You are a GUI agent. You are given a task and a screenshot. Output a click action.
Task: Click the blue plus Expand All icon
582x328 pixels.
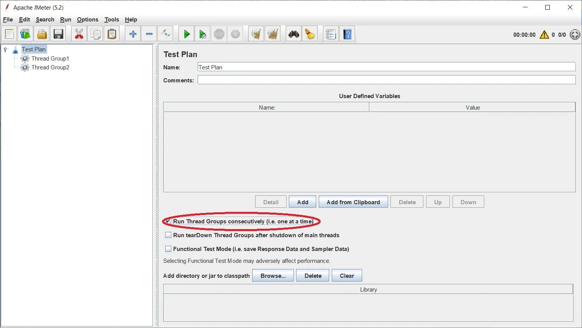point(133,34)
